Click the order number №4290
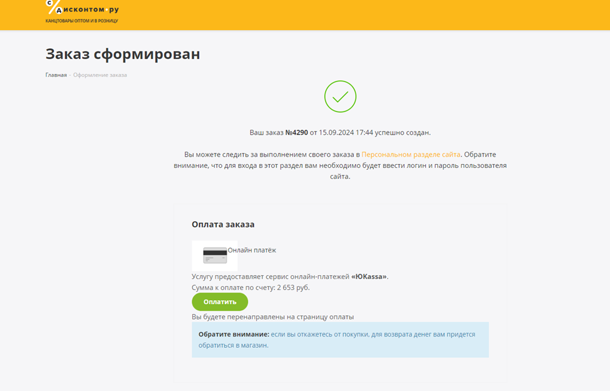Screen dimensions: 610x391 pyautogui.click(x=296, y=133)
